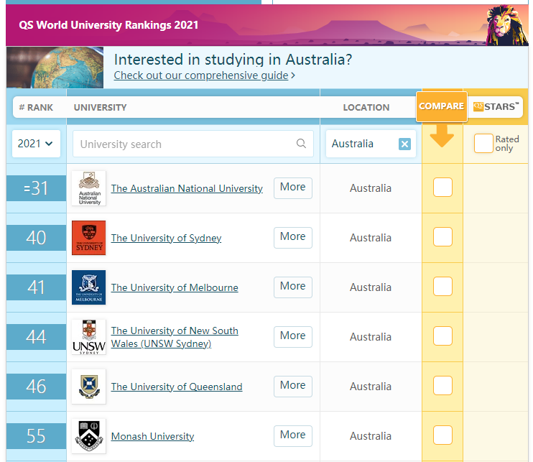
Task: Switch to the QS STARS tab
Action: tap(496, 107)
